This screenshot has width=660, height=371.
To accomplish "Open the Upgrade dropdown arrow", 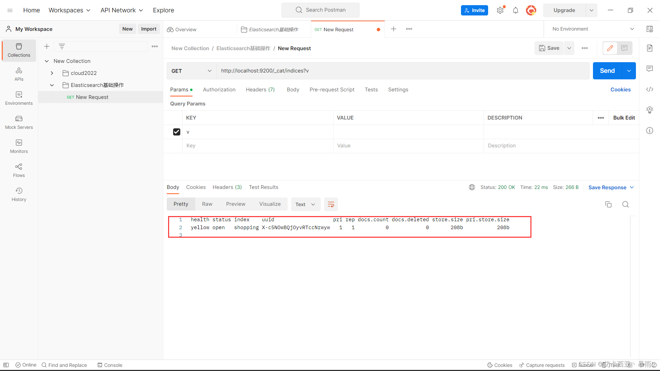I will tap(592, 10).
